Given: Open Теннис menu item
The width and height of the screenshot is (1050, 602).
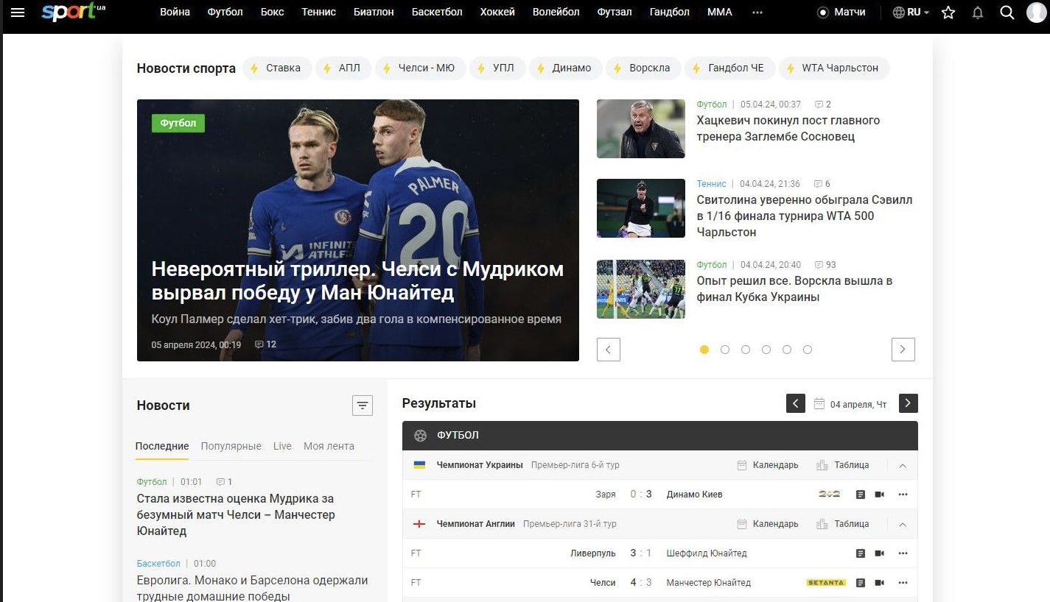Looking at the screenshot, I should pyautogui.click(x=319, y=13).
